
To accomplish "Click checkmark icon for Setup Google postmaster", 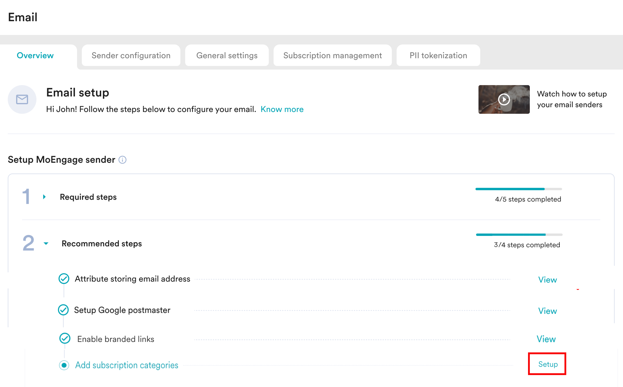I will [x=63, y=310].
